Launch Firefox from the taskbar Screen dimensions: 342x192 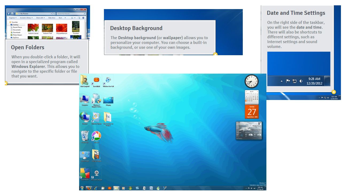point(89,188)
